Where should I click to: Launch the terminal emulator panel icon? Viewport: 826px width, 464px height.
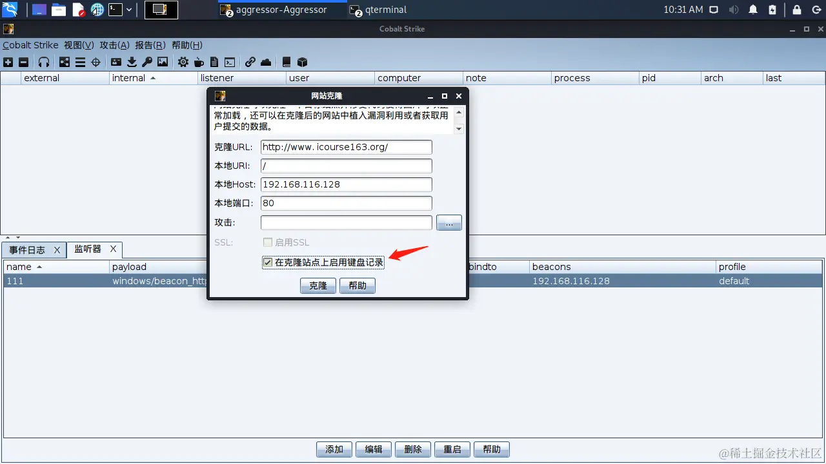click(x=116, y=10)
